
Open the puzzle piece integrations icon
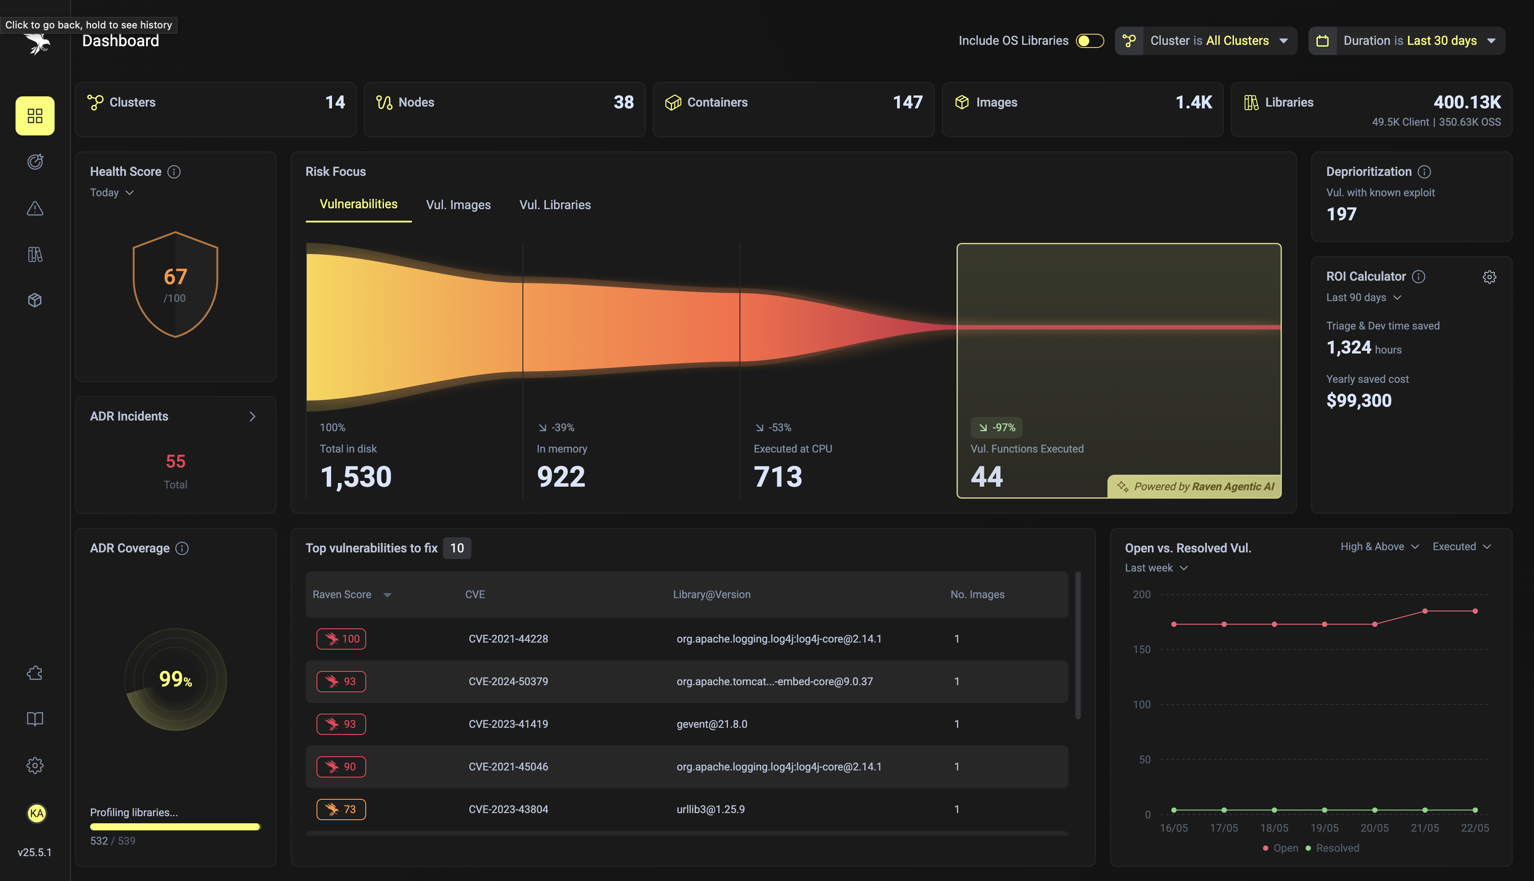point(35,673)
